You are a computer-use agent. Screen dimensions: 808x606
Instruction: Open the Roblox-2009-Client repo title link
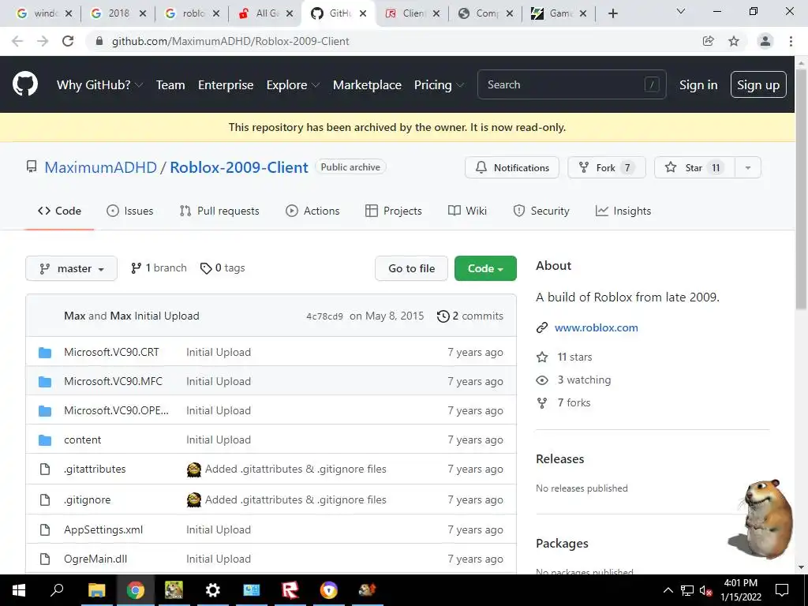click(x=239, y=167)
